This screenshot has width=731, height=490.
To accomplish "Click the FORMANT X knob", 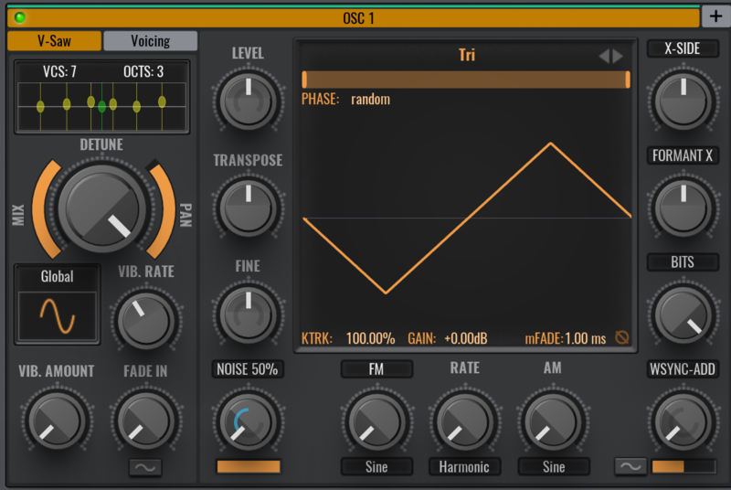I will (683, 208).
